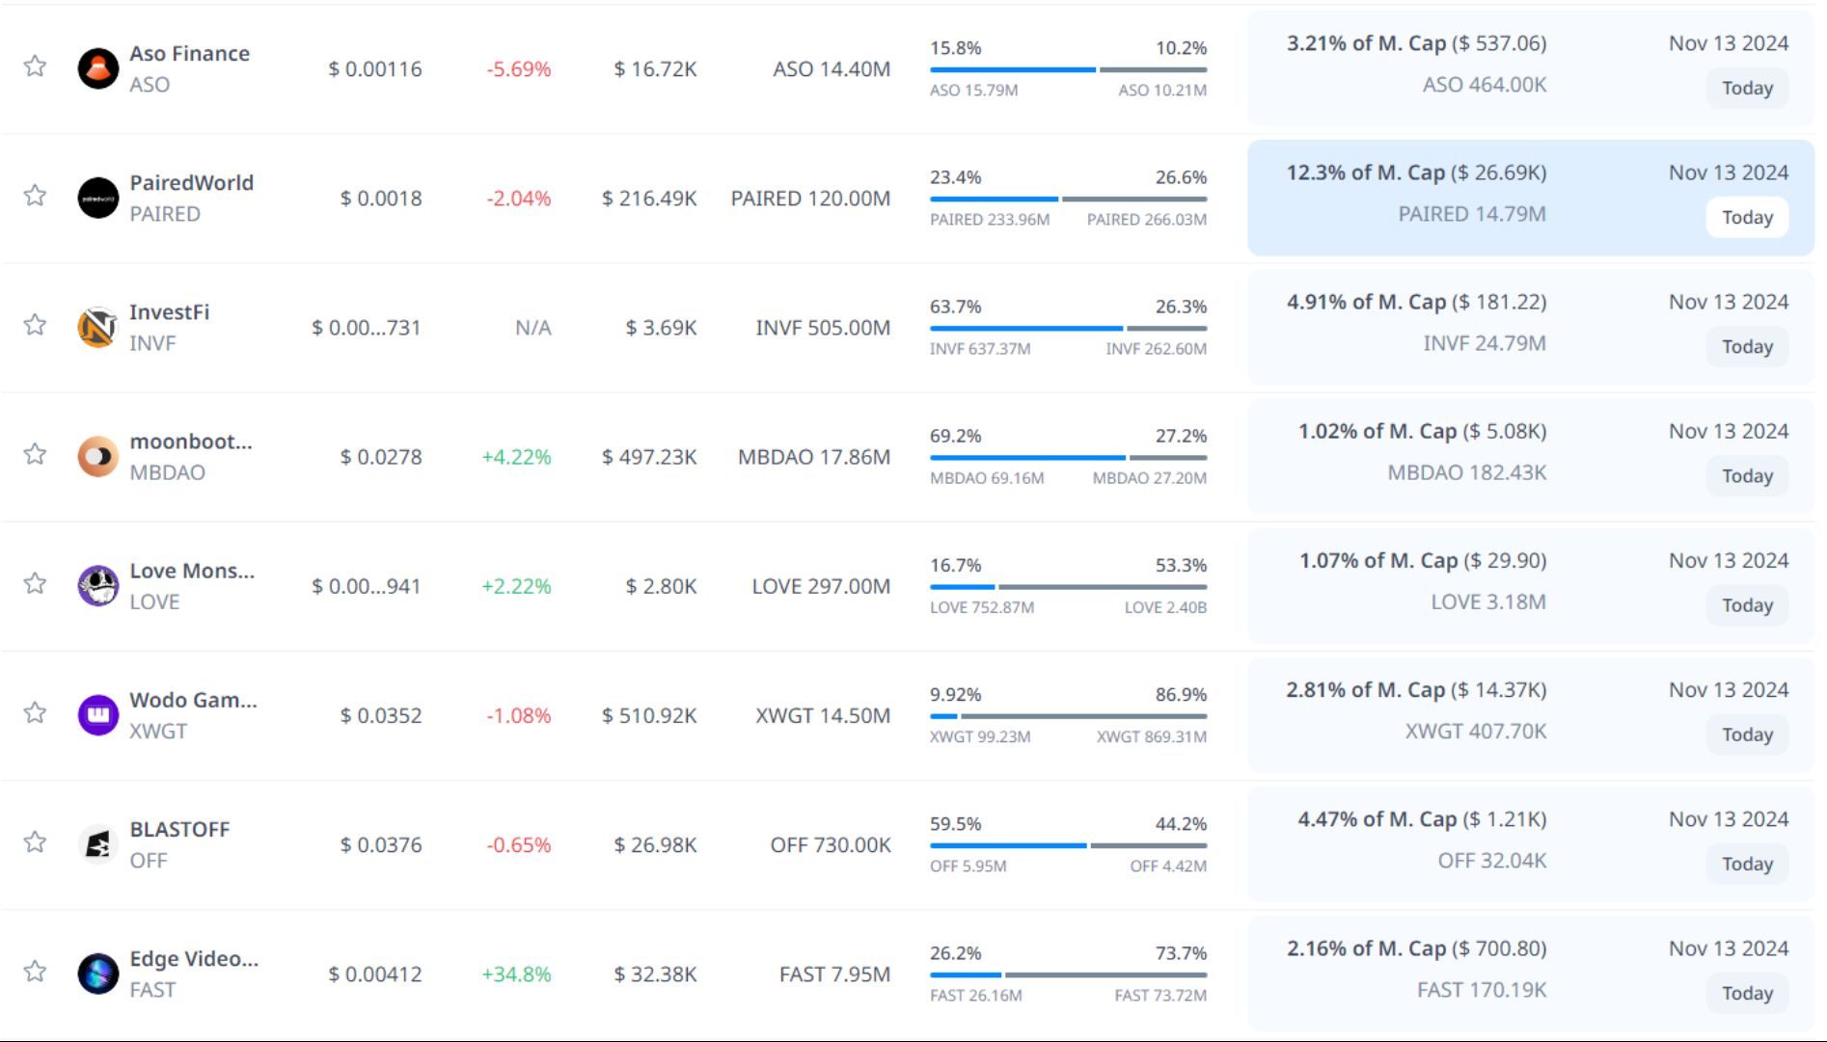Open the Wodo Gaming token link

[x=193, y=700]
